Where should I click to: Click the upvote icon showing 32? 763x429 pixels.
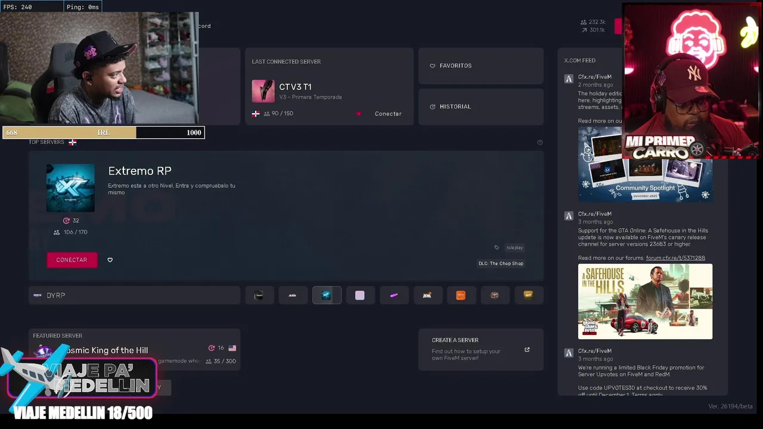click(x=67, y=220)
